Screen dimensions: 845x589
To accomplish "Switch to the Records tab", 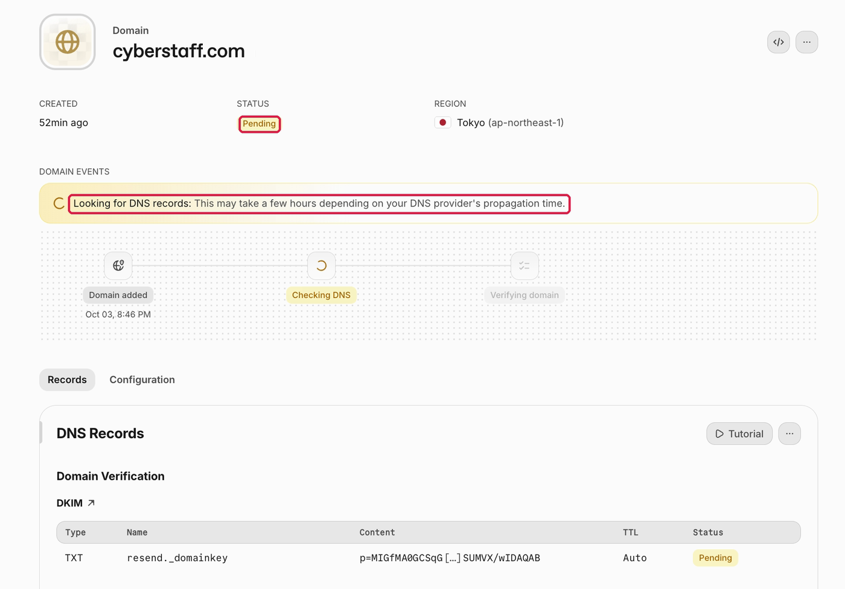I will coord(67,380).
